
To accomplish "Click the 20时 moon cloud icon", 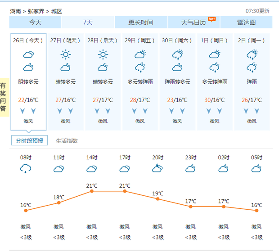I will (157, 168).
